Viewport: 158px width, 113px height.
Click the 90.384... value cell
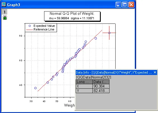(x=101, y=86)
